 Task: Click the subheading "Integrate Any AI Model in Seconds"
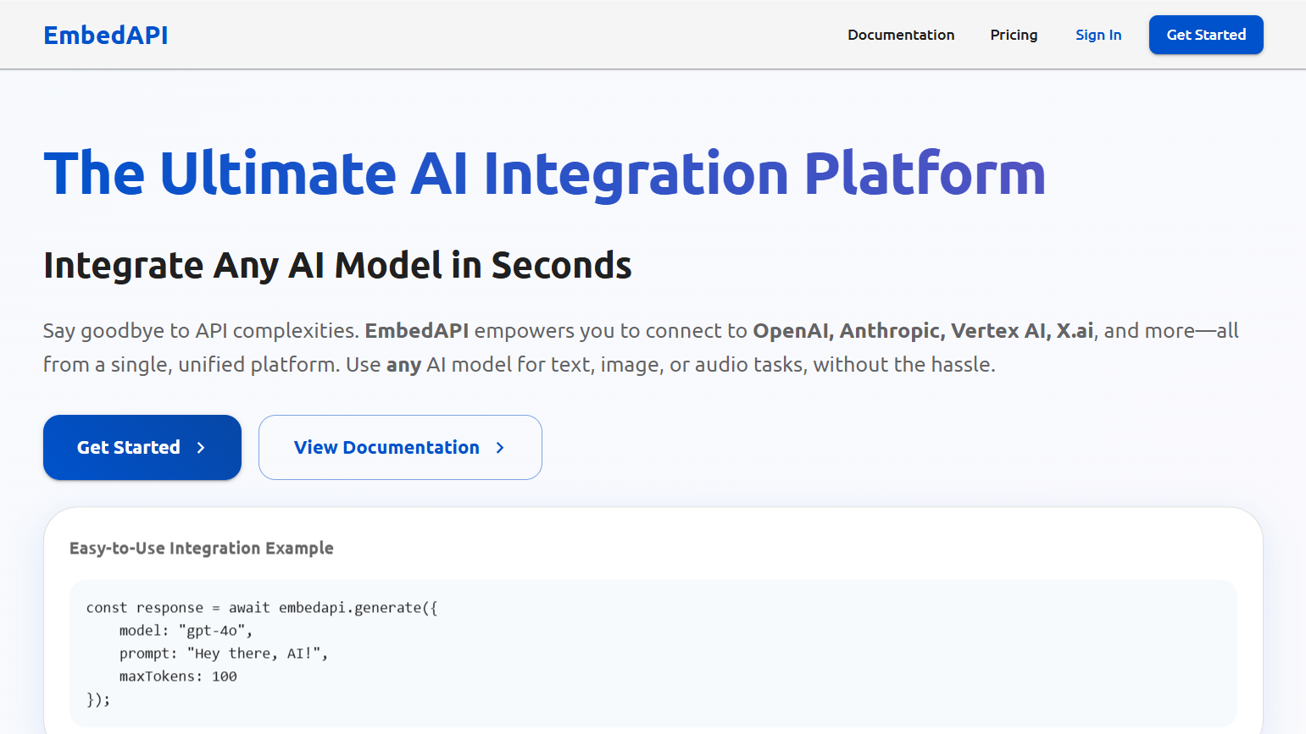pyautogui.click(x=337, y=265)
